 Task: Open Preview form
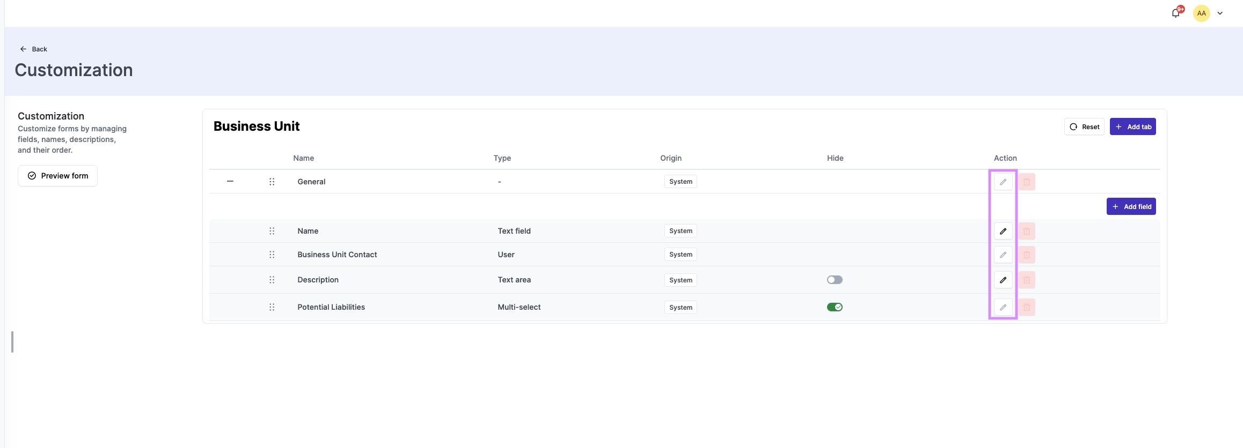(58, 176)
